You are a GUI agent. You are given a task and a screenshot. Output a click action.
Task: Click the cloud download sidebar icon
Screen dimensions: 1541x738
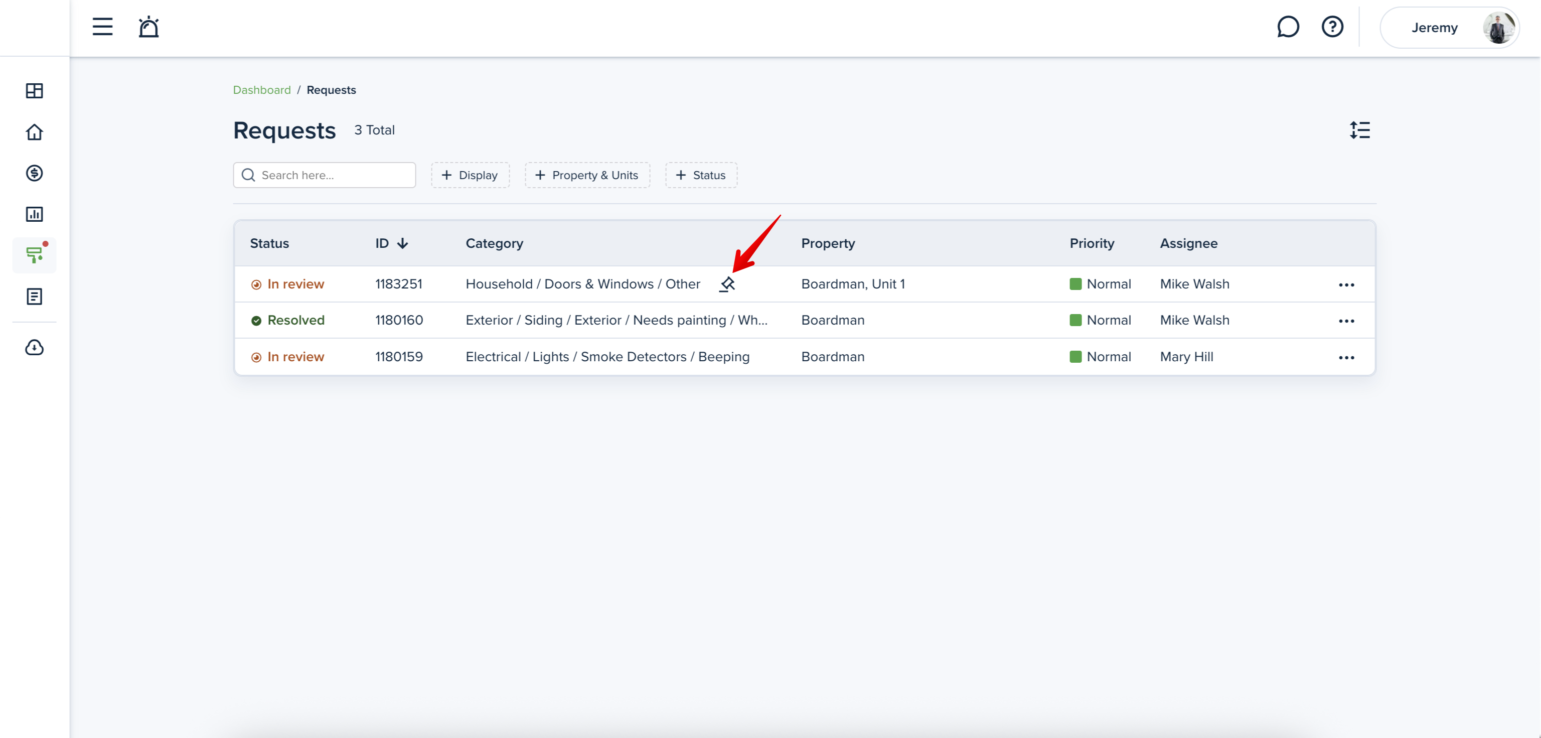click(x=35, y=347)
